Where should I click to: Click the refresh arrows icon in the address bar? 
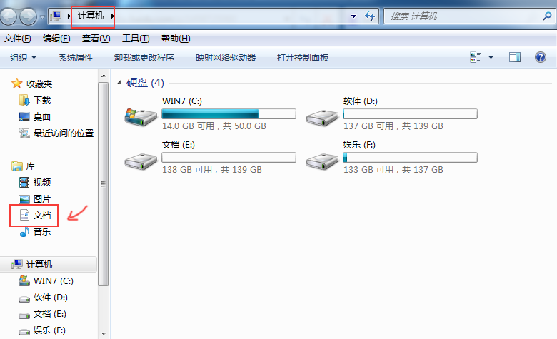(x=370, y=16)
